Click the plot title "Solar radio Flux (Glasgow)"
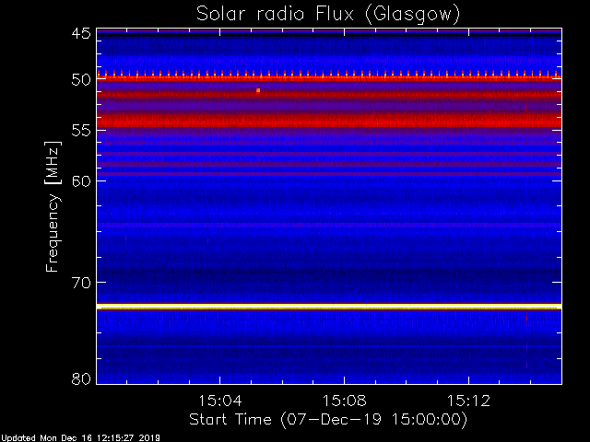Viewport: 590px width, 442px height. [328, 15]
